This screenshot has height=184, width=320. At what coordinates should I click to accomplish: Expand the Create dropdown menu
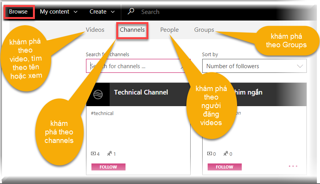coord(102,12)
